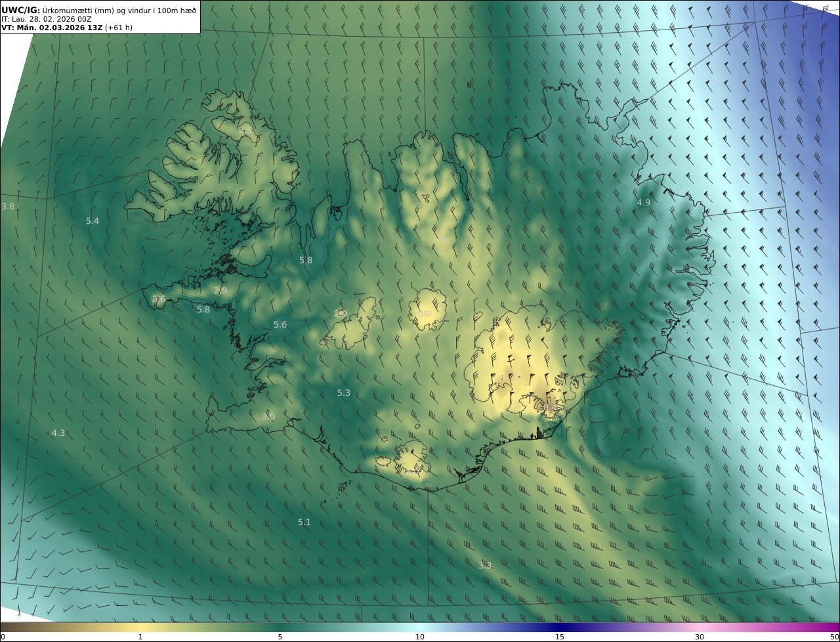Click the colour bar at the 1 tick

[x=140, y=628]
